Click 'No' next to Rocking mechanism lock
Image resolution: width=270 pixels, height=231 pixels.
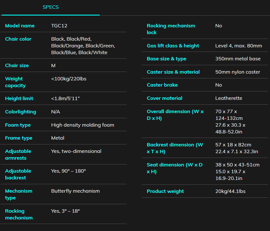pyautogui.click(x=219, y=26)
